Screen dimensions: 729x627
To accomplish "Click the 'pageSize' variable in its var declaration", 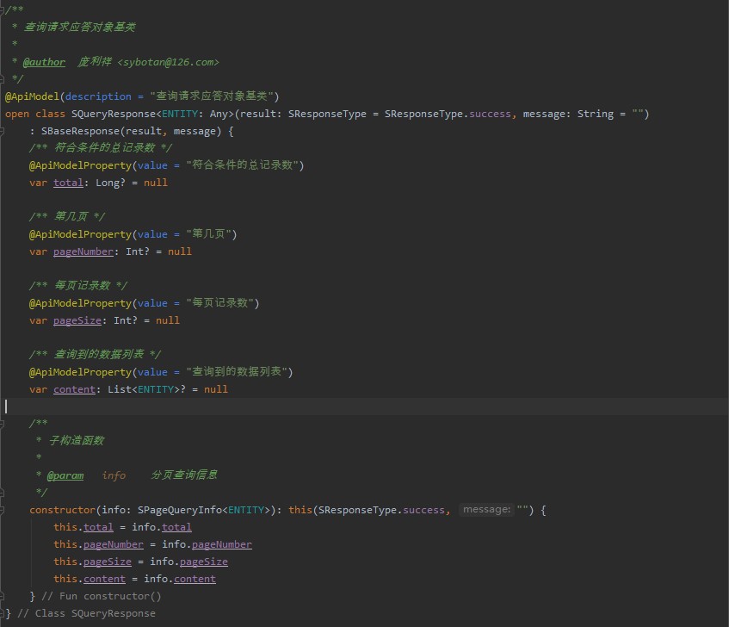I will point(77,320).
